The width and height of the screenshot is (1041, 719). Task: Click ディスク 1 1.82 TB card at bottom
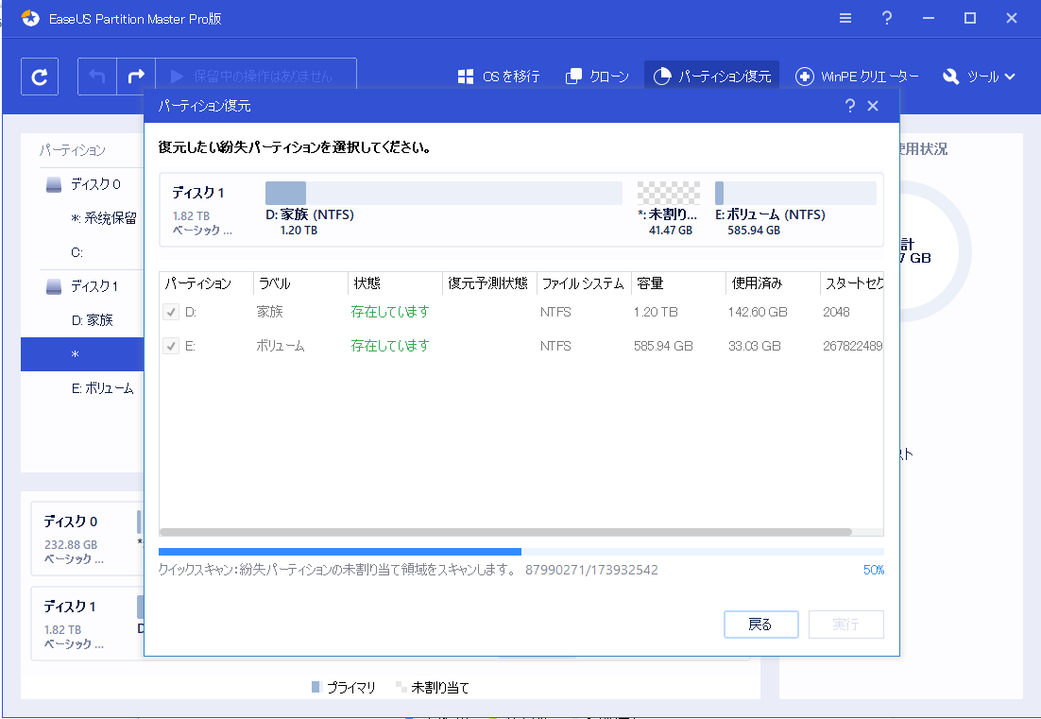click(x=87, y=624)
